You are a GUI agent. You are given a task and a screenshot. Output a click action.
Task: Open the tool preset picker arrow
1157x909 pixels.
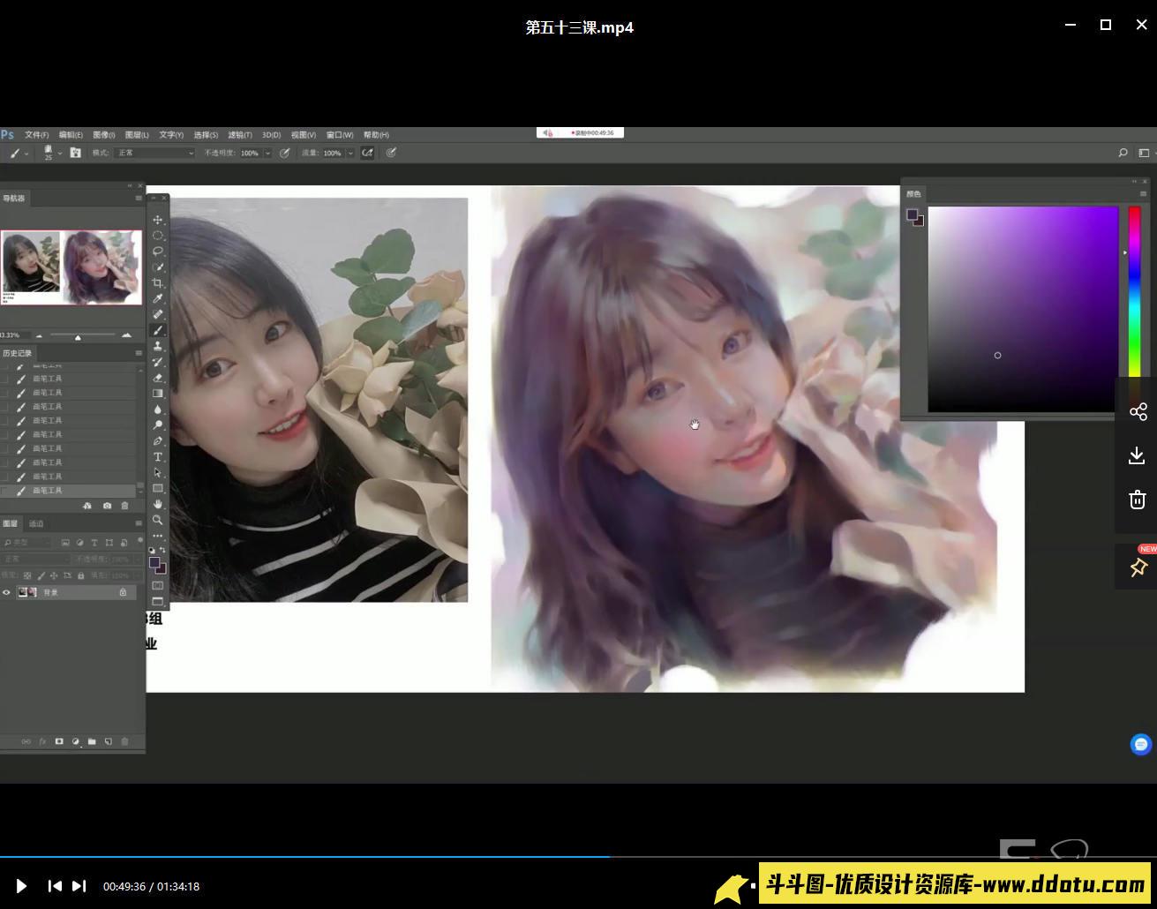pos(26,153)
